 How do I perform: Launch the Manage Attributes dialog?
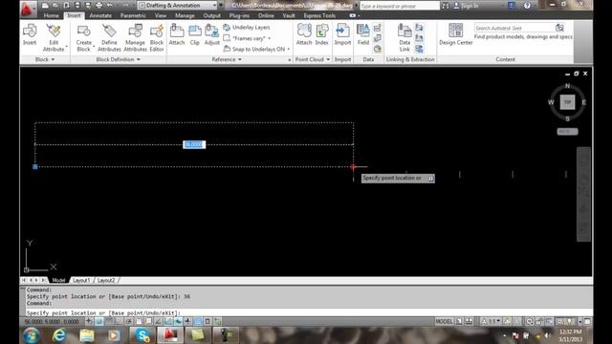point(135,37)
